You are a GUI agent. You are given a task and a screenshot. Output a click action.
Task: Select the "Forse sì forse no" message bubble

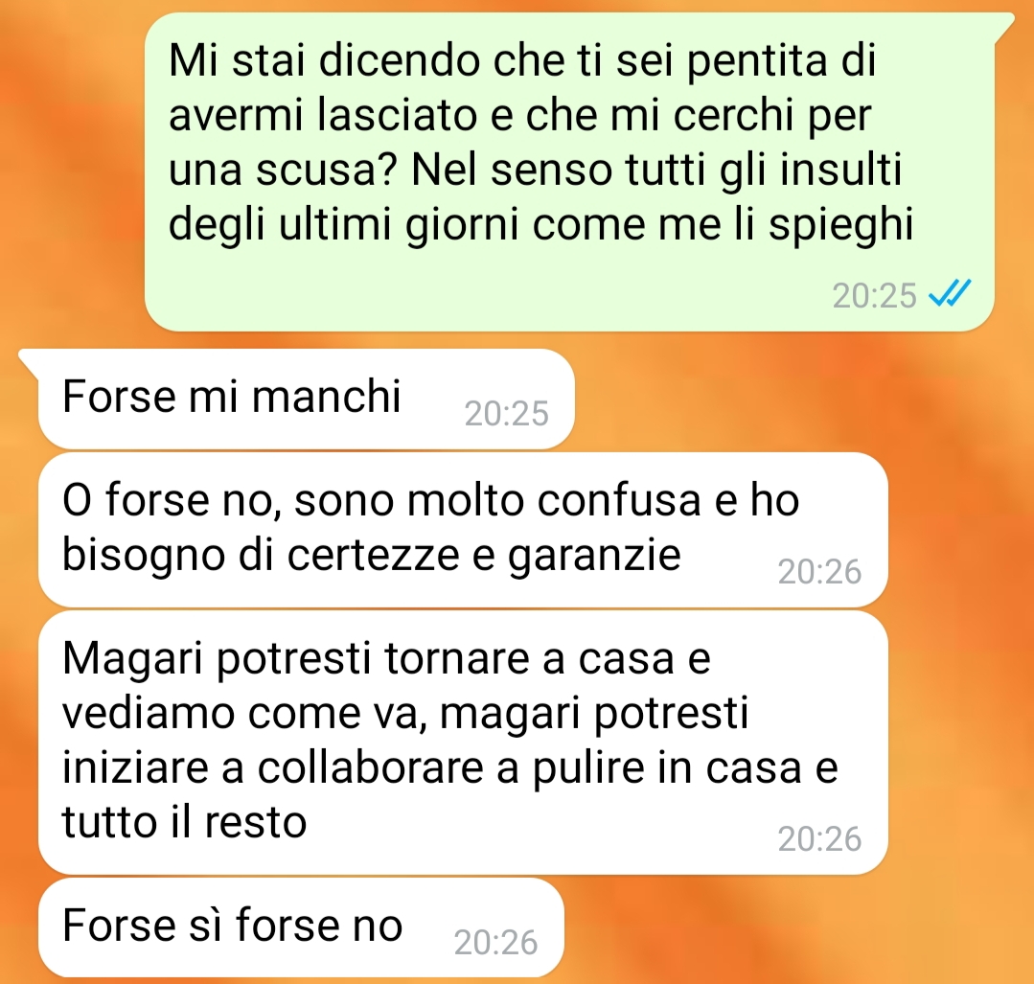[x=301, y=927]
